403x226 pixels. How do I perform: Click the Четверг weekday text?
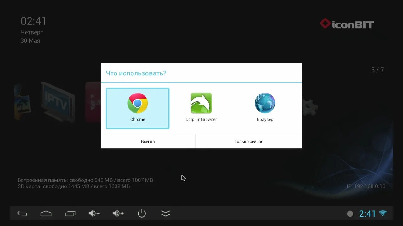click(x=32, y=32)
